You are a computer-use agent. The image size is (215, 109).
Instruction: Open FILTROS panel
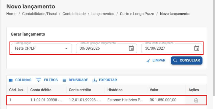(47, 80)
